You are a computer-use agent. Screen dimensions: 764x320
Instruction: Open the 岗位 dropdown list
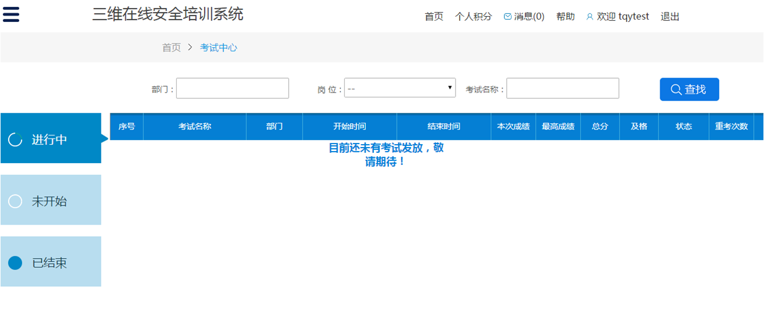(x=399, y=88)
